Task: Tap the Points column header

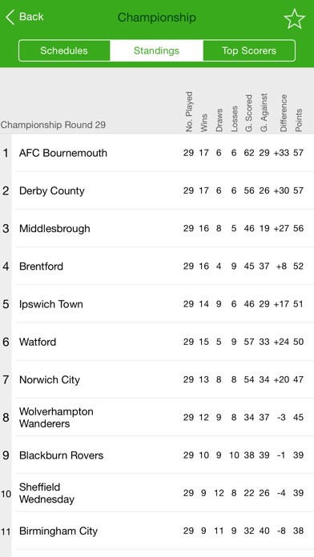Action: [x=299, y=120]
